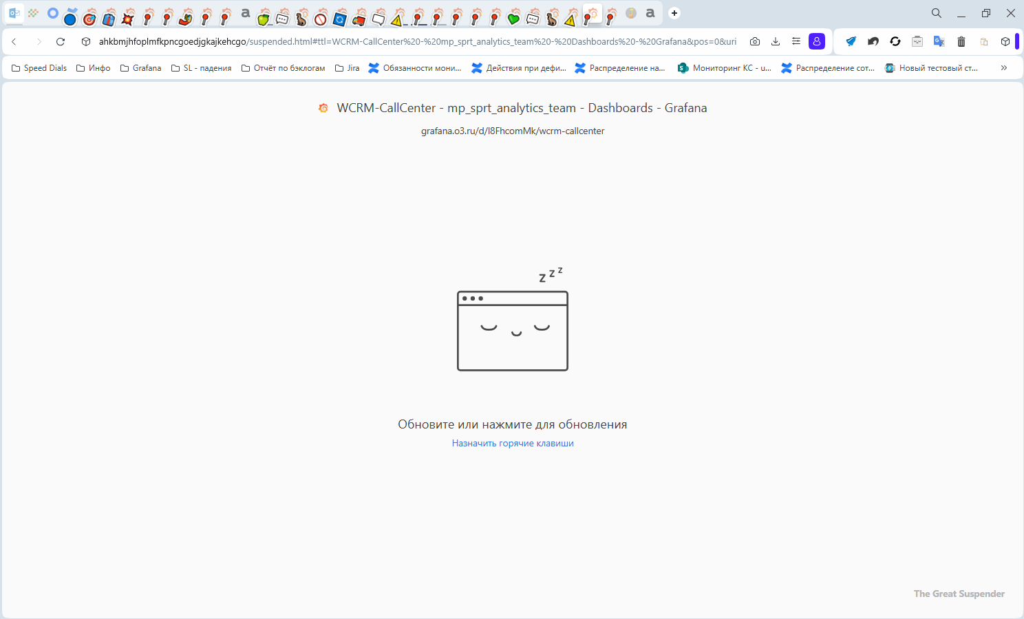Screen dimensions: 1024x619
Task: Open the Распределение на... bookmark
Action: click(620, 68)
